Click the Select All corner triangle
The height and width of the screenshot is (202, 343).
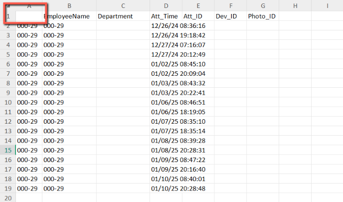[x=8, y=5]
